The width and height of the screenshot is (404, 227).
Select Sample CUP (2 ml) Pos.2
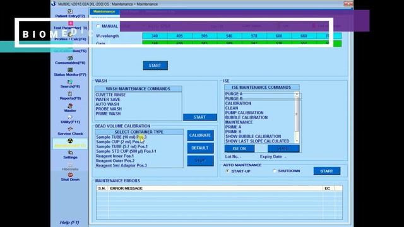pos(120,142)
